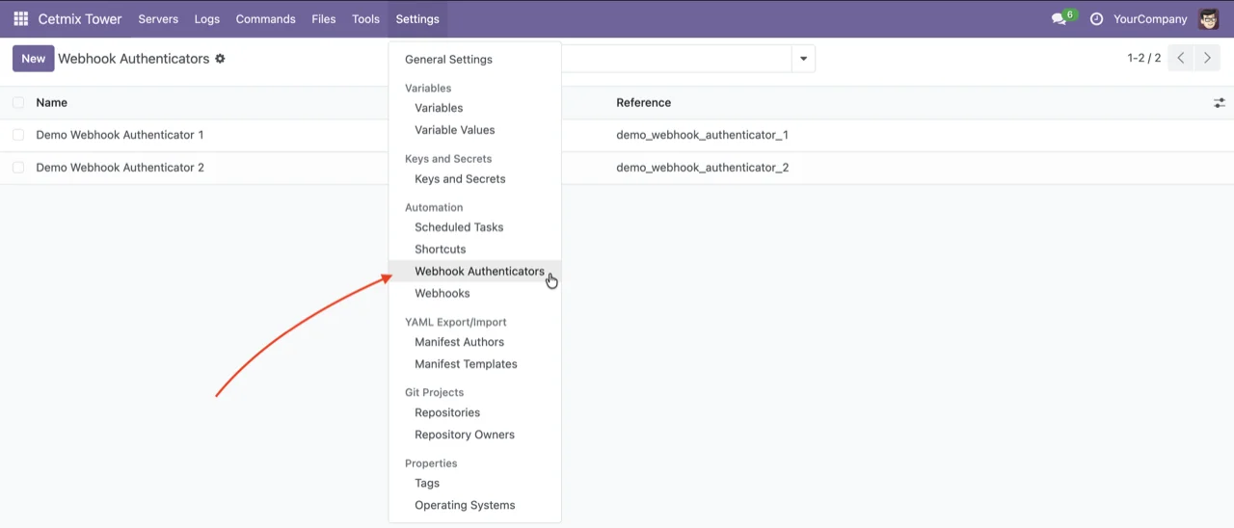The width and height of the screenshot is (1234, 528).
Task: Select Variables menu entry
Action: pyautogui.click(x=474, y=108)
